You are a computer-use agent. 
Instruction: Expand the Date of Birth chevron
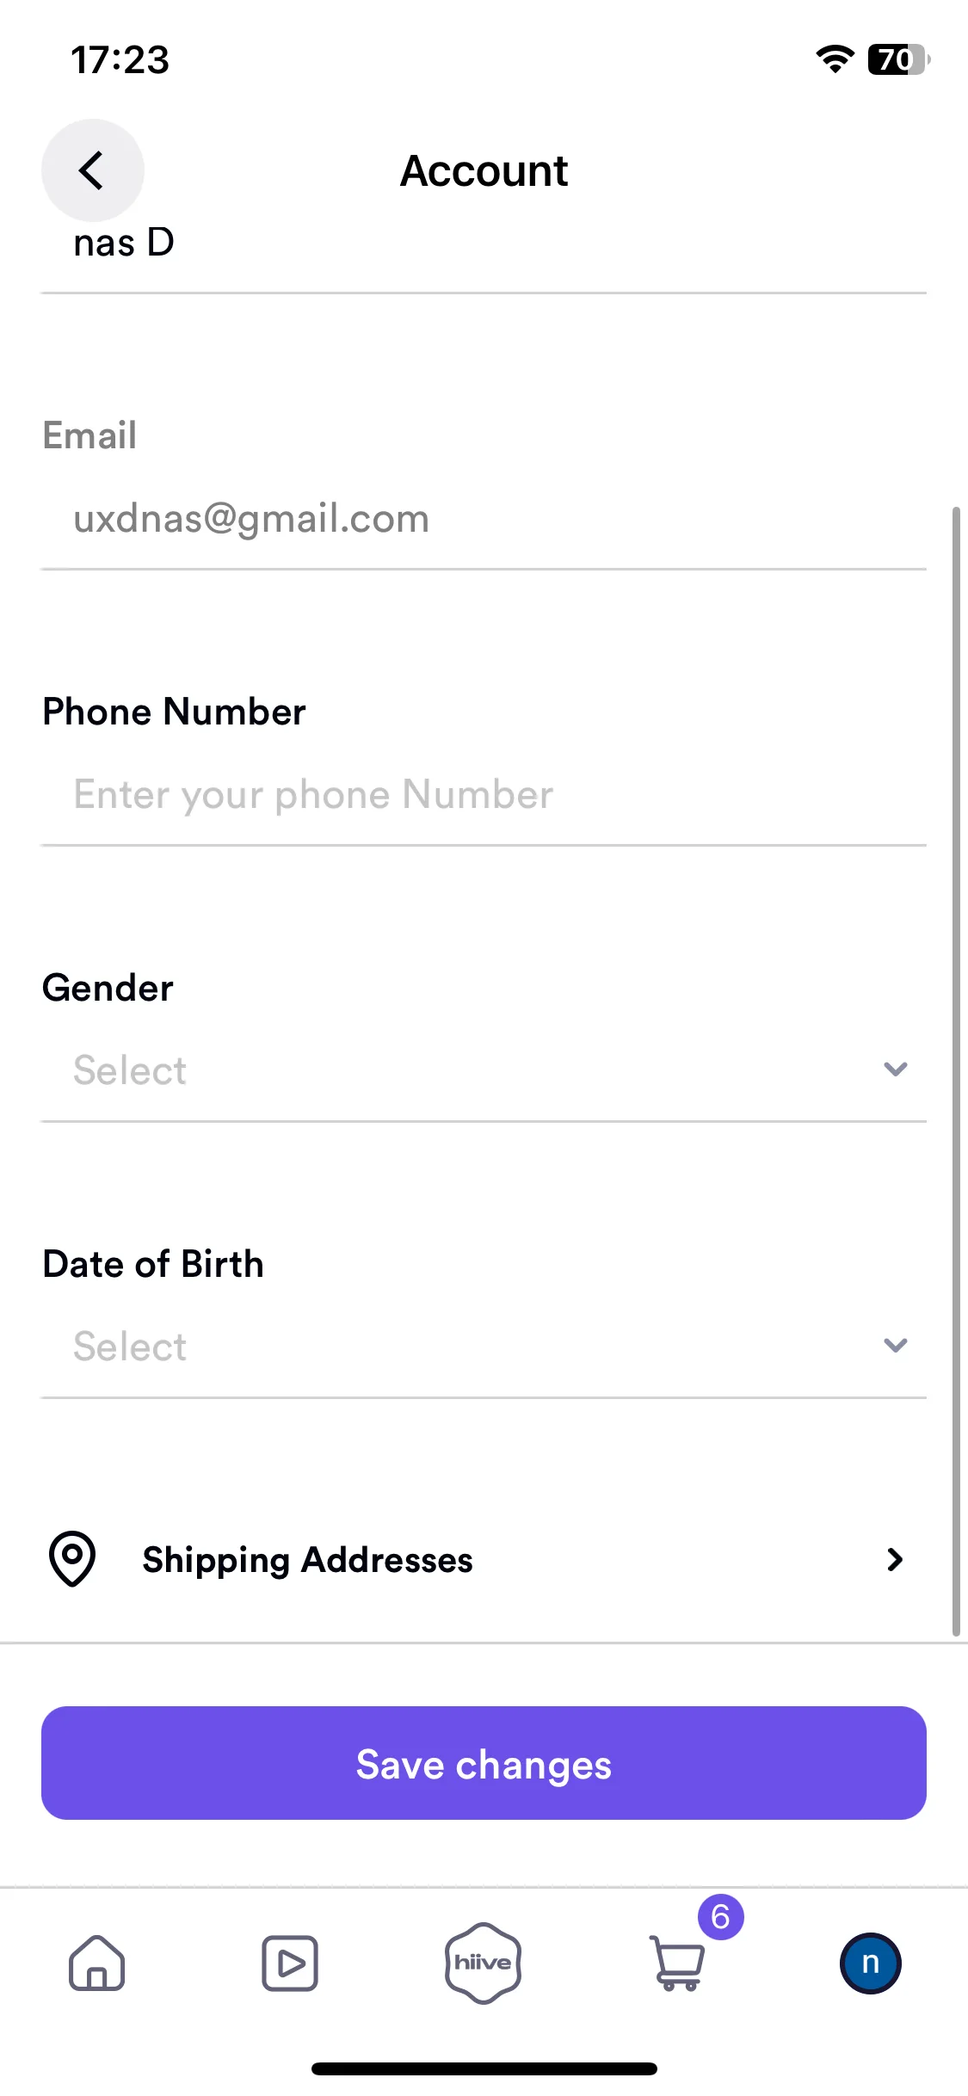(x=896, y=1345)
